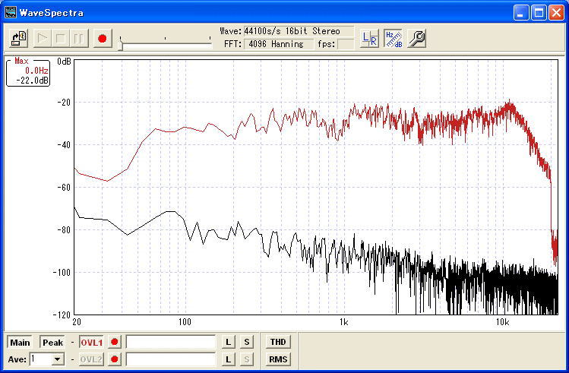Image resolution: width=569 pixels, height=373 pixels.
Task: Save OVL1 overlay with its S button
Action: [x=247, y=342]
